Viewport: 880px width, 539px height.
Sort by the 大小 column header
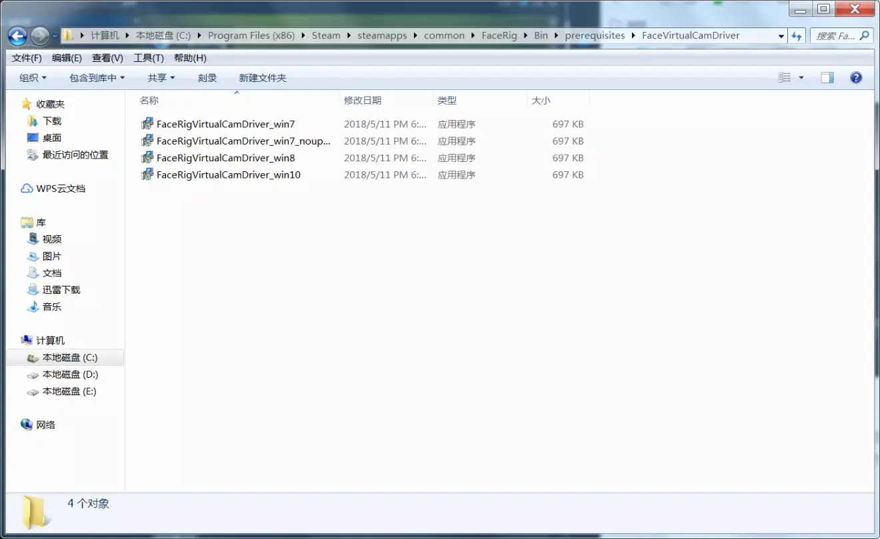[541, 100]
